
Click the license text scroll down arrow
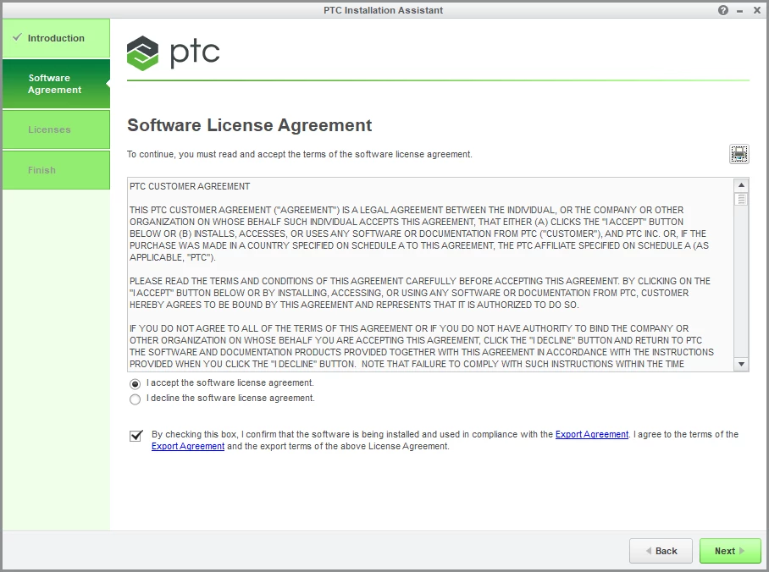[x=741, y=364]
